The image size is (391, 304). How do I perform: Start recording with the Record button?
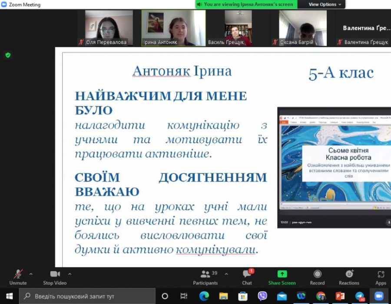(x=317, y=276)
